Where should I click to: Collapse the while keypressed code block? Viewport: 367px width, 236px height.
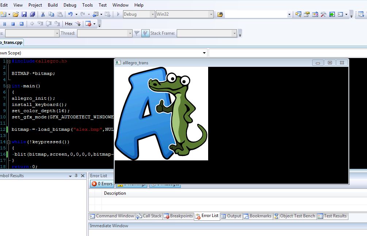coord(8,142)
